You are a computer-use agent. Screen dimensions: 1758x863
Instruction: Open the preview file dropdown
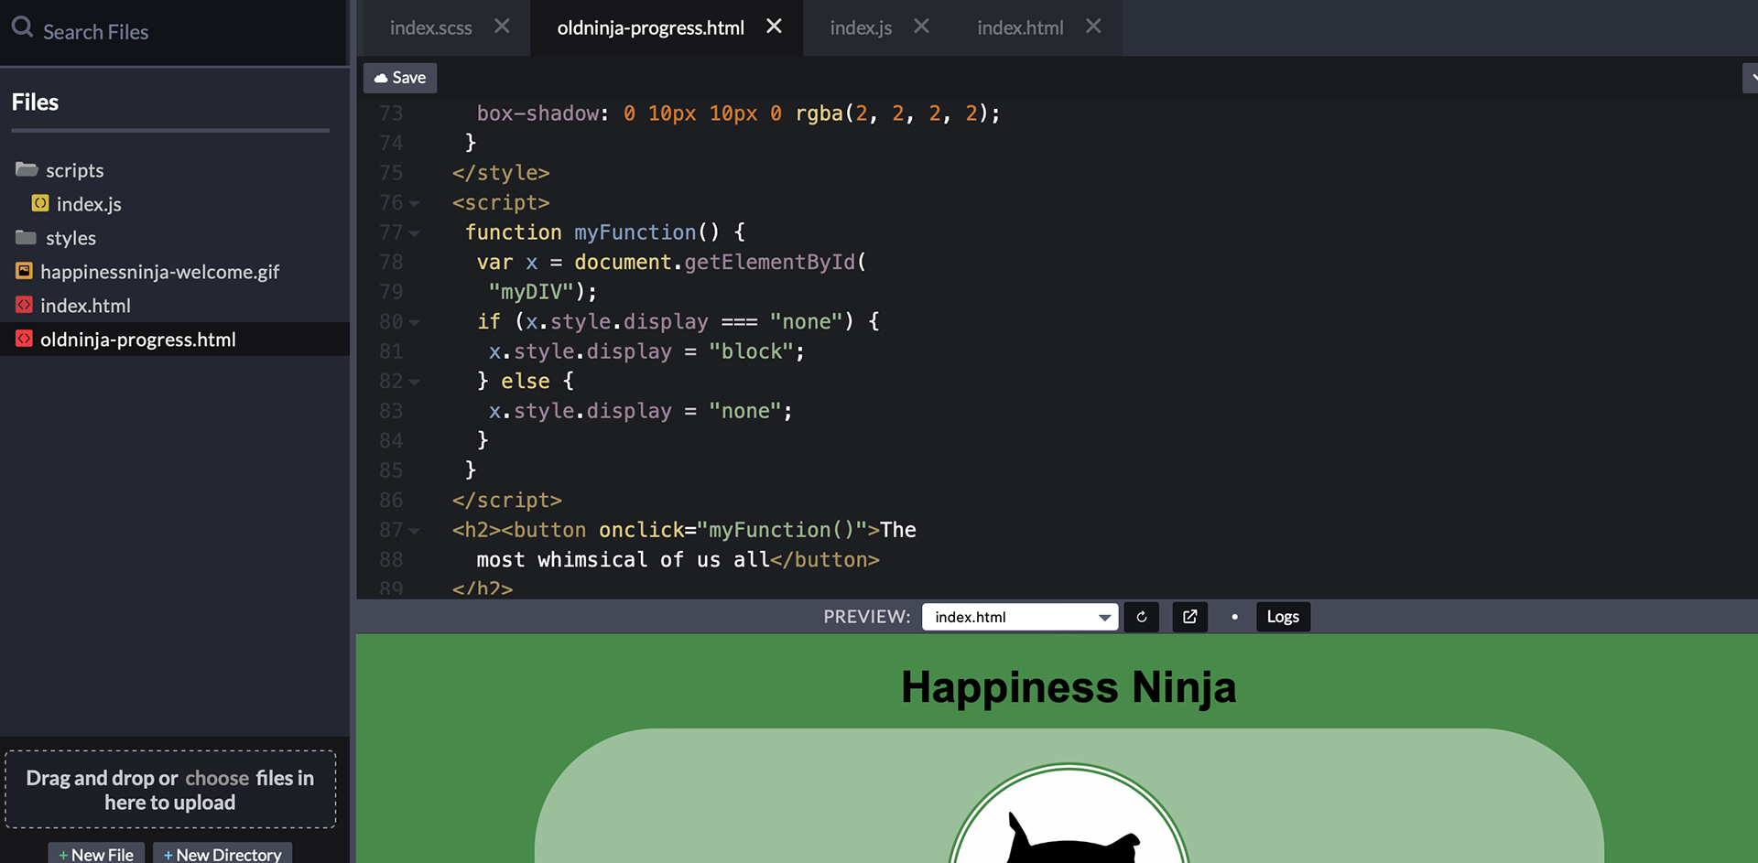[1020, 617]
